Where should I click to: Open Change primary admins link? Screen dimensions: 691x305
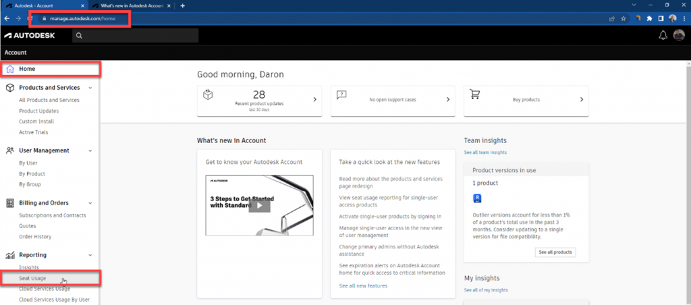(x=389, y=250)
